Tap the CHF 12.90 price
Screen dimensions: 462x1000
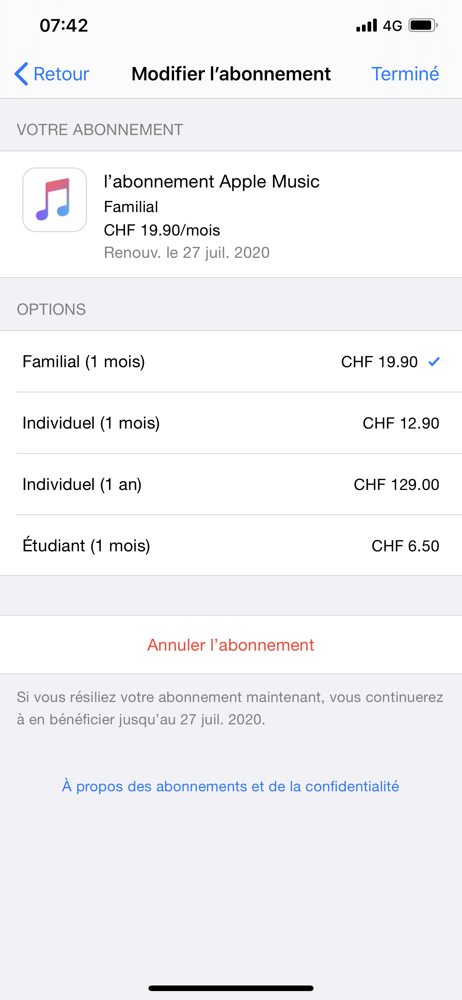[401, 423]
